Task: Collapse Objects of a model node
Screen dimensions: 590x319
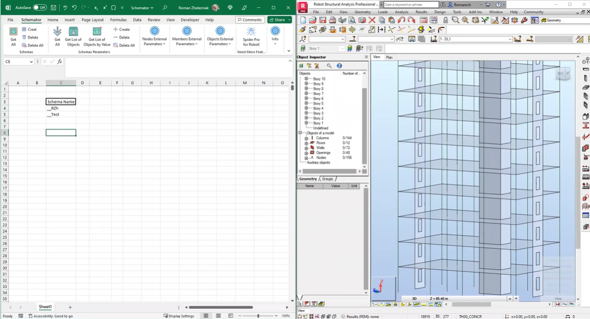Action: [300, 133]
